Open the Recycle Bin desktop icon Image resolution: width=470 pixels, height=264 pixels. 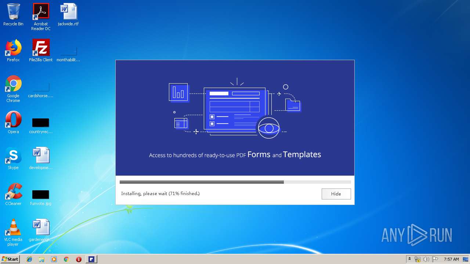13,15
